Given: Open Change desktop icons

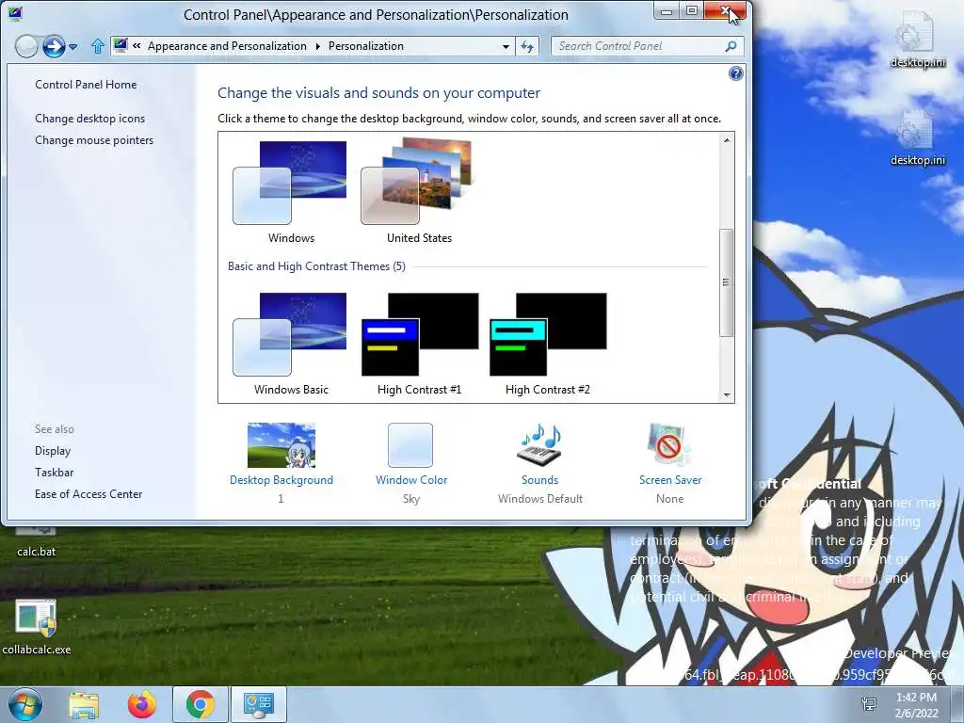Looking at the screenshot, I should click(x=89, y=119).
